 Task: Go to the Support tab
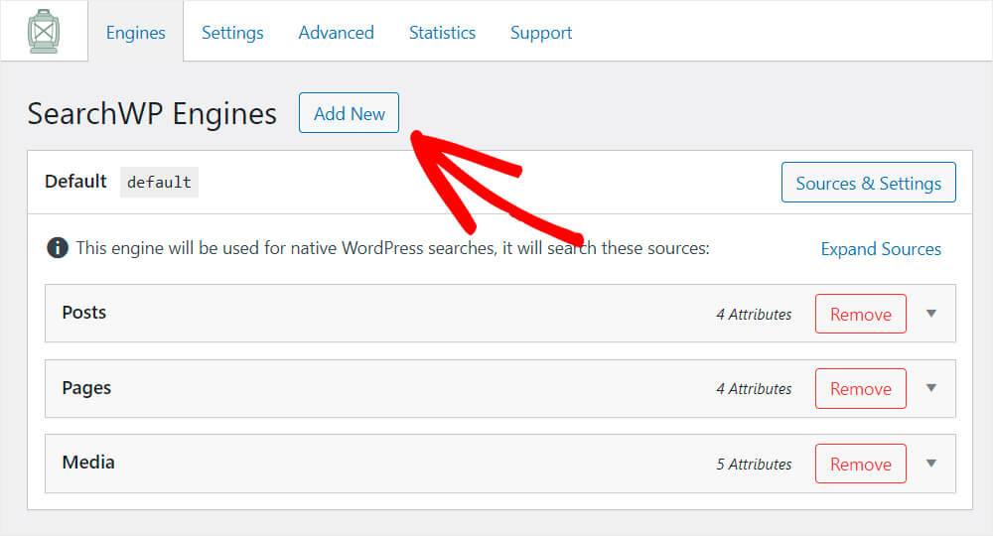pos(541,33)
